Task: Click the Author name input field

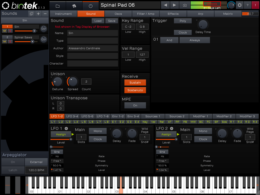Action: [x=93, y=48]
